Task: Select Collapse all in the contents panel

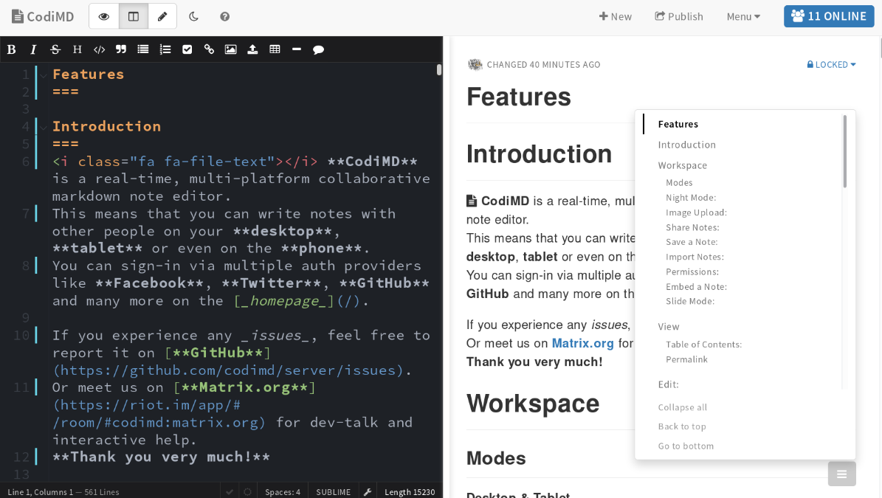Action: [681, 407]
